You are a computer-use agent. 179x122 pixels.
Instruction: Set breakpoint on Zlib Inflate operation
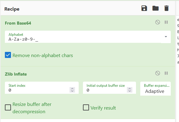(166, 73)
